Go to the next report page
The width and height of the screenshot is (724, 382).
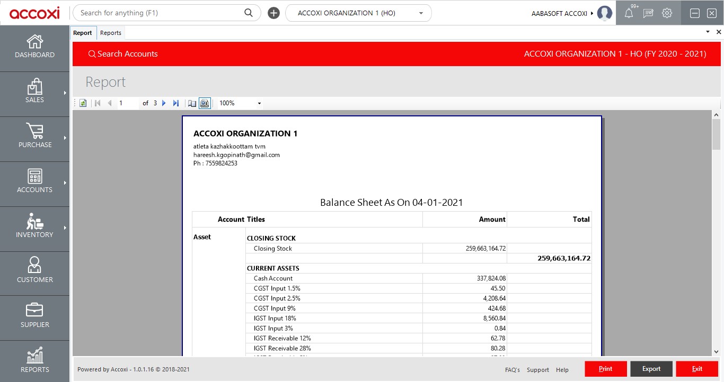pos(164,103)
